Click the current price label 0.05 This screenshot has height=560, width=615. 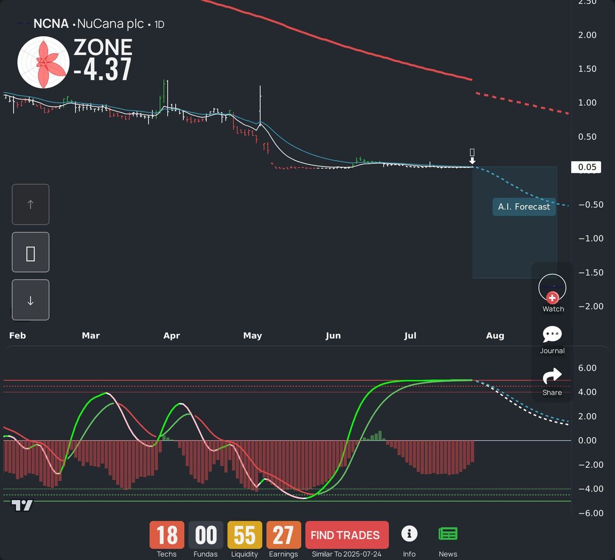click(x=586, y=167)
